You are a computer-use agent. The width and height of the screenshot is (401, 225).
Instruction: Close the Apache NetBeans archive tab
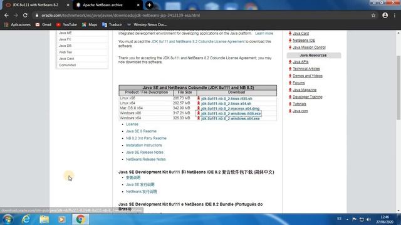coord(138,5)
